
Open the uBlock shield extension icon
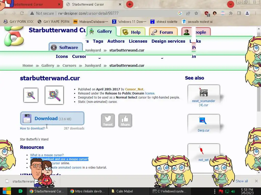pos(207,13)
